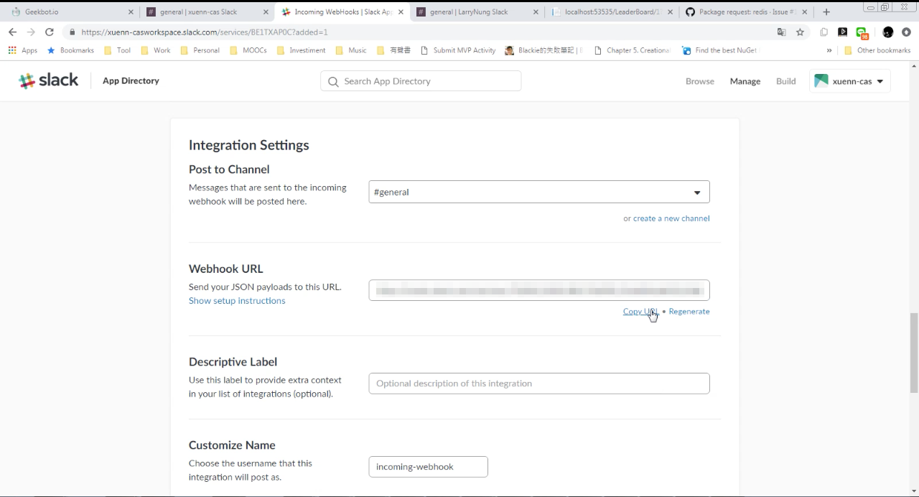Click the Copy URL link
Image resolution: width=919 pixels, height=497 pixels.
coord(640,311)
